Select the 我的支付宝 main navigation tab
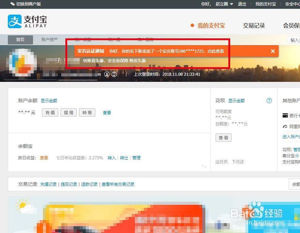The image size is (300, 233). [x=211, y=25]
